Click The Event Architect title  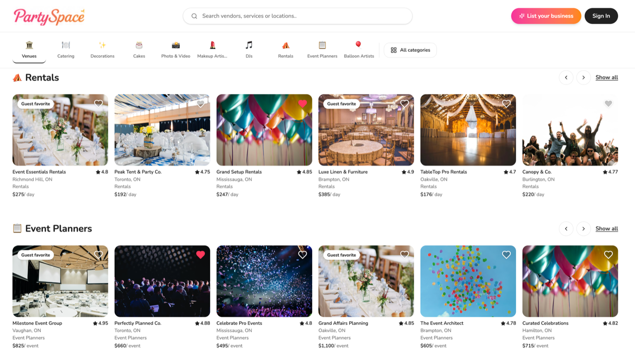click(442, 323)
